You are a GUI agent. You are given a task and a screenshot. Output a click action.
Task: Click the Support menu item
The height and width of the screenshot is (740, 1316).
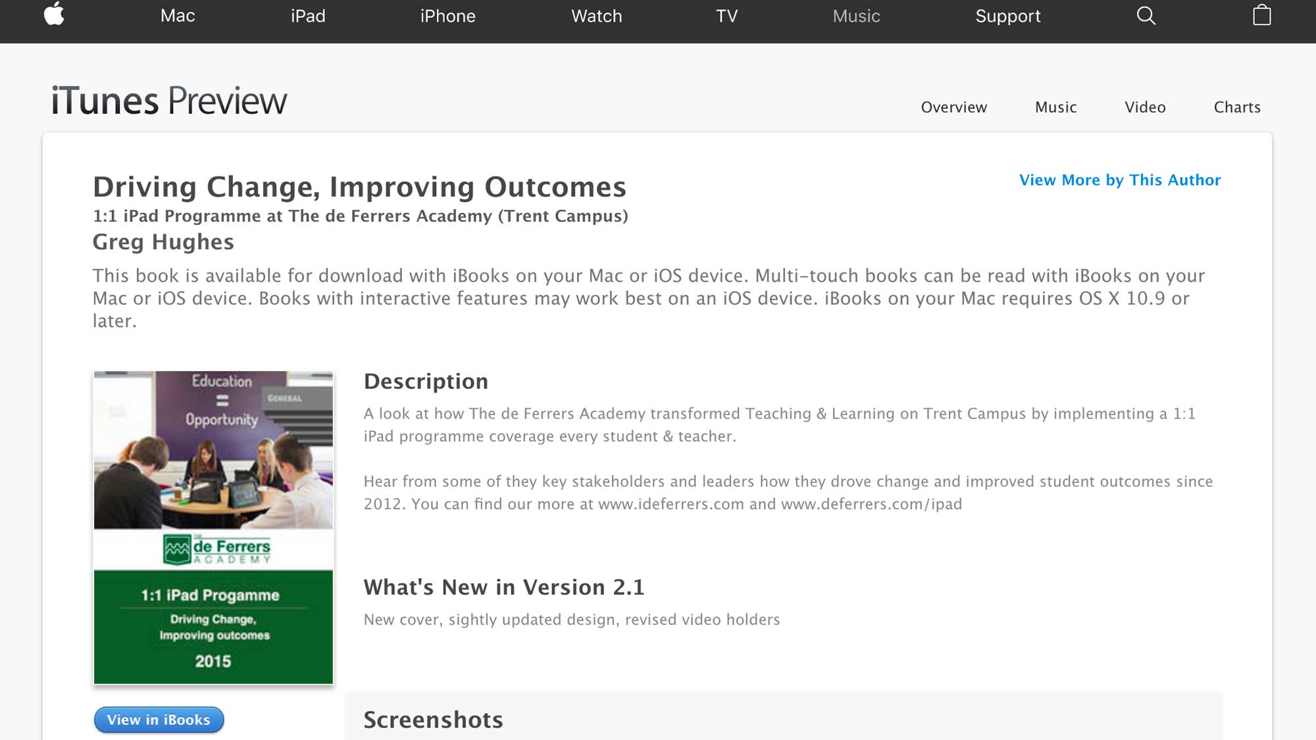point(1008,16)
